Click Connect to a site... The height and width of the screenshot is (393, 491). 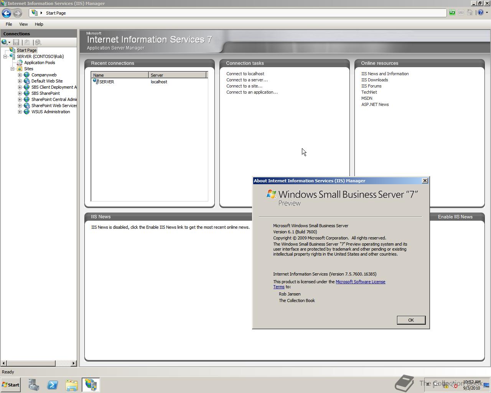(x=244, y=86)
